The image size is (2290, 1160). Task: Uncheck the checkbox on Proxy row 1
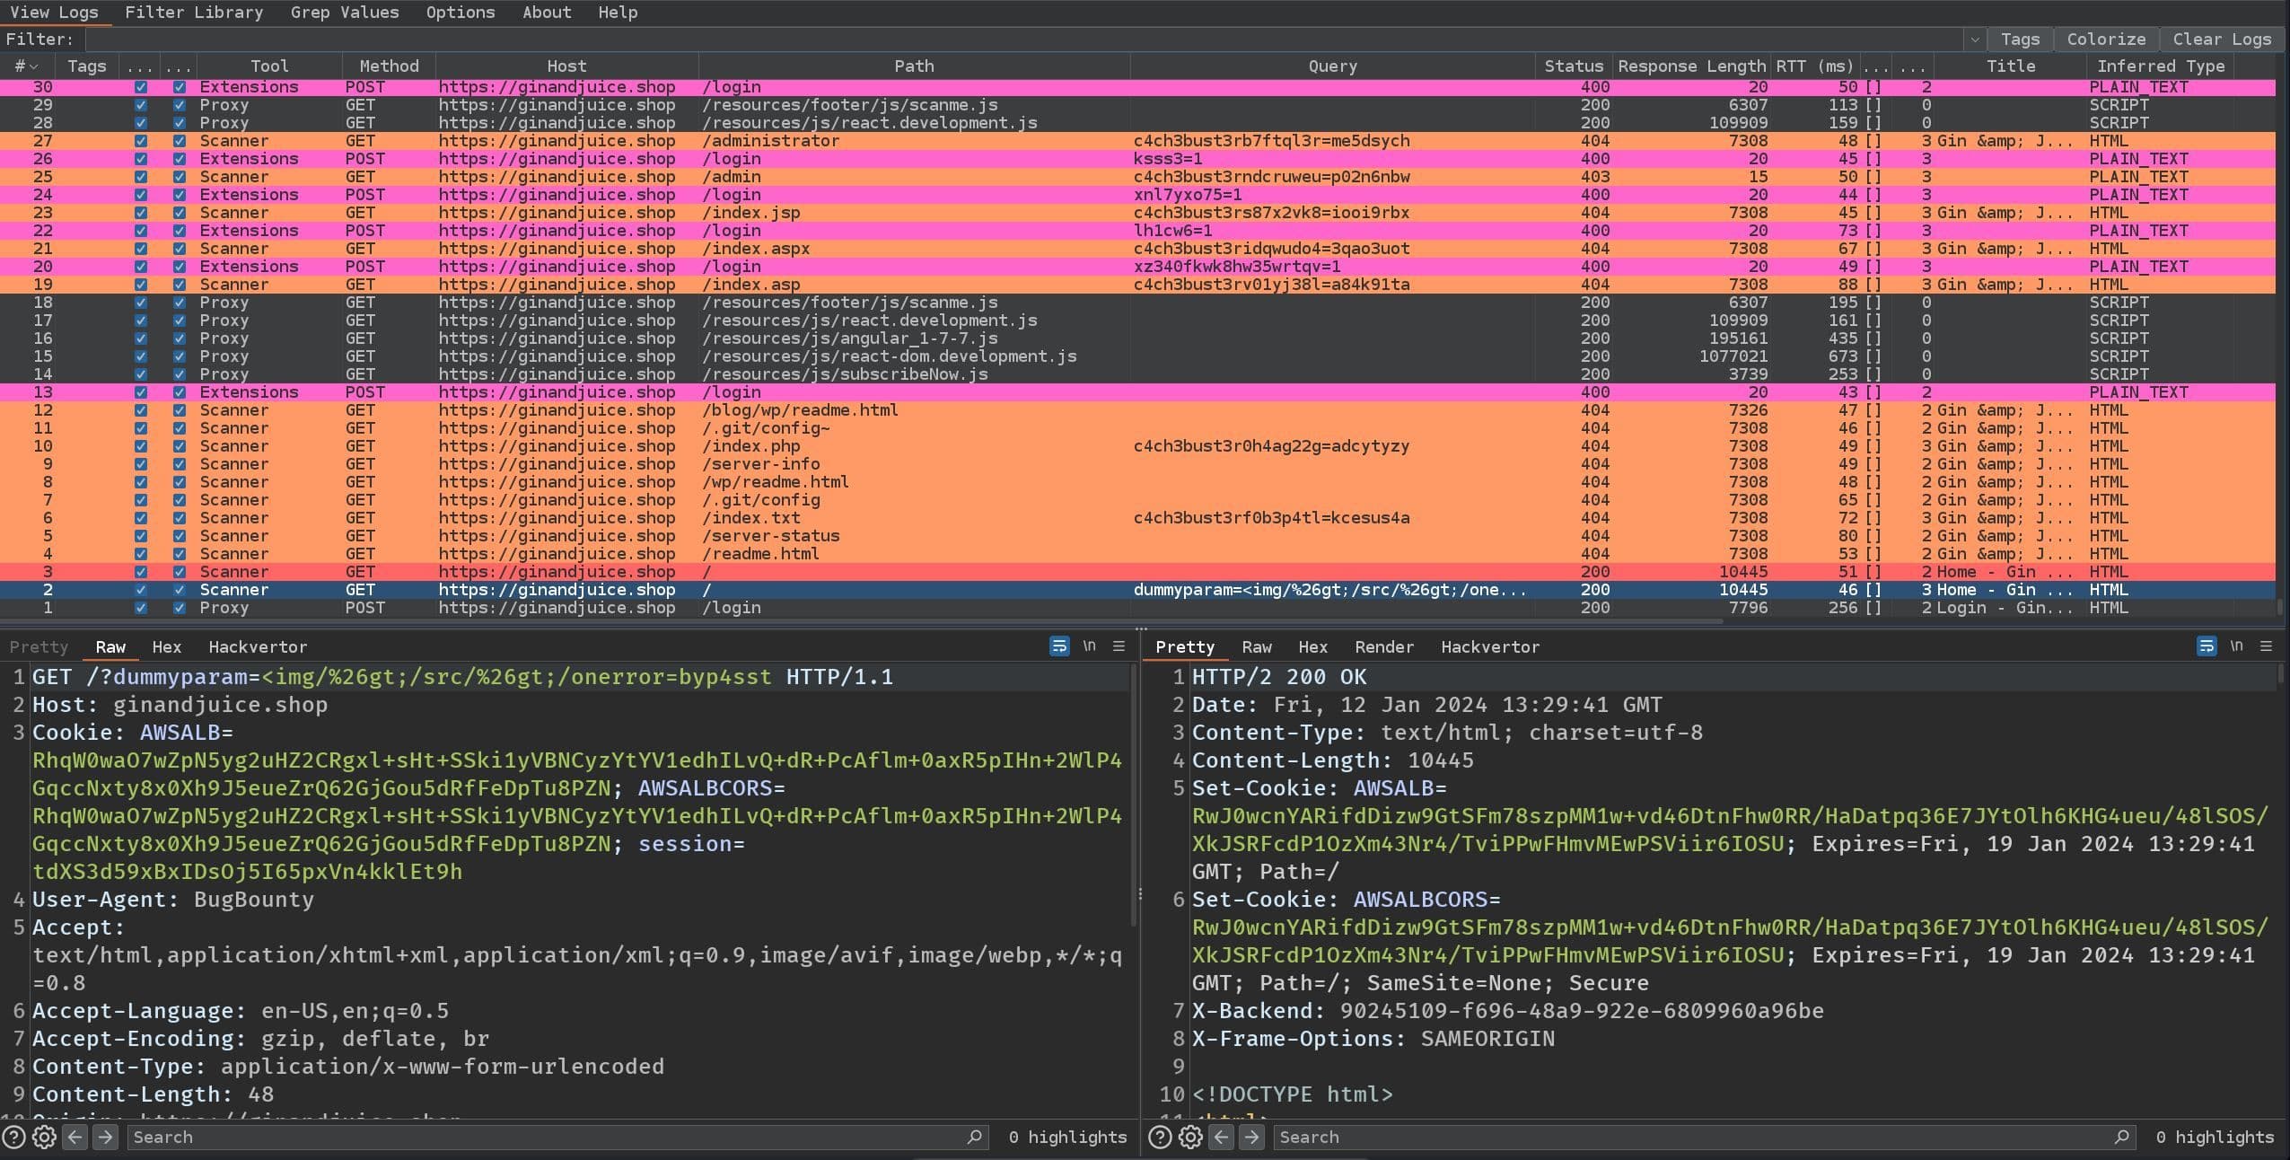[141, 608]
